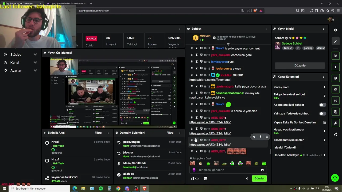This screenshot has height=192, width=342.
Task: Click trash icon beside femboyeren's 'yok' message
Action: (x=192, y=62)
